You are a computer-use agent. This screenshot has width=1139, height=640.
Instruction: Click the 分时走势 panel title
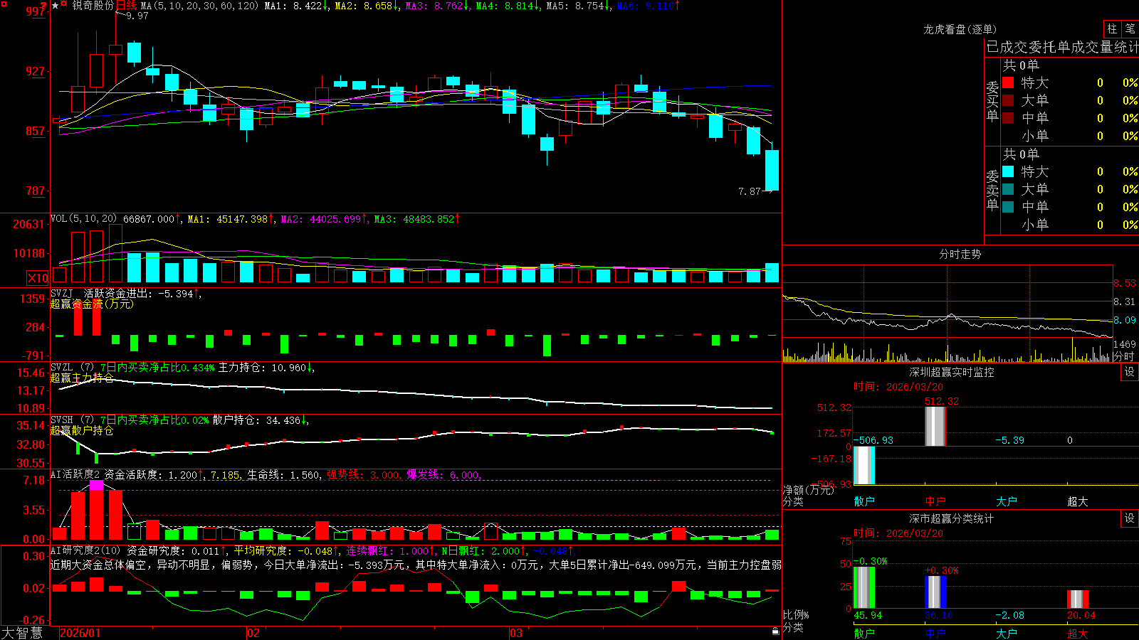tap(960, 254)
